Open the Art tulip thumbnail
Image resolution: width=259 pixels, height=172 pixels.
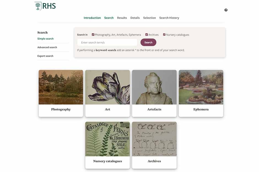[x=107, y=87]
